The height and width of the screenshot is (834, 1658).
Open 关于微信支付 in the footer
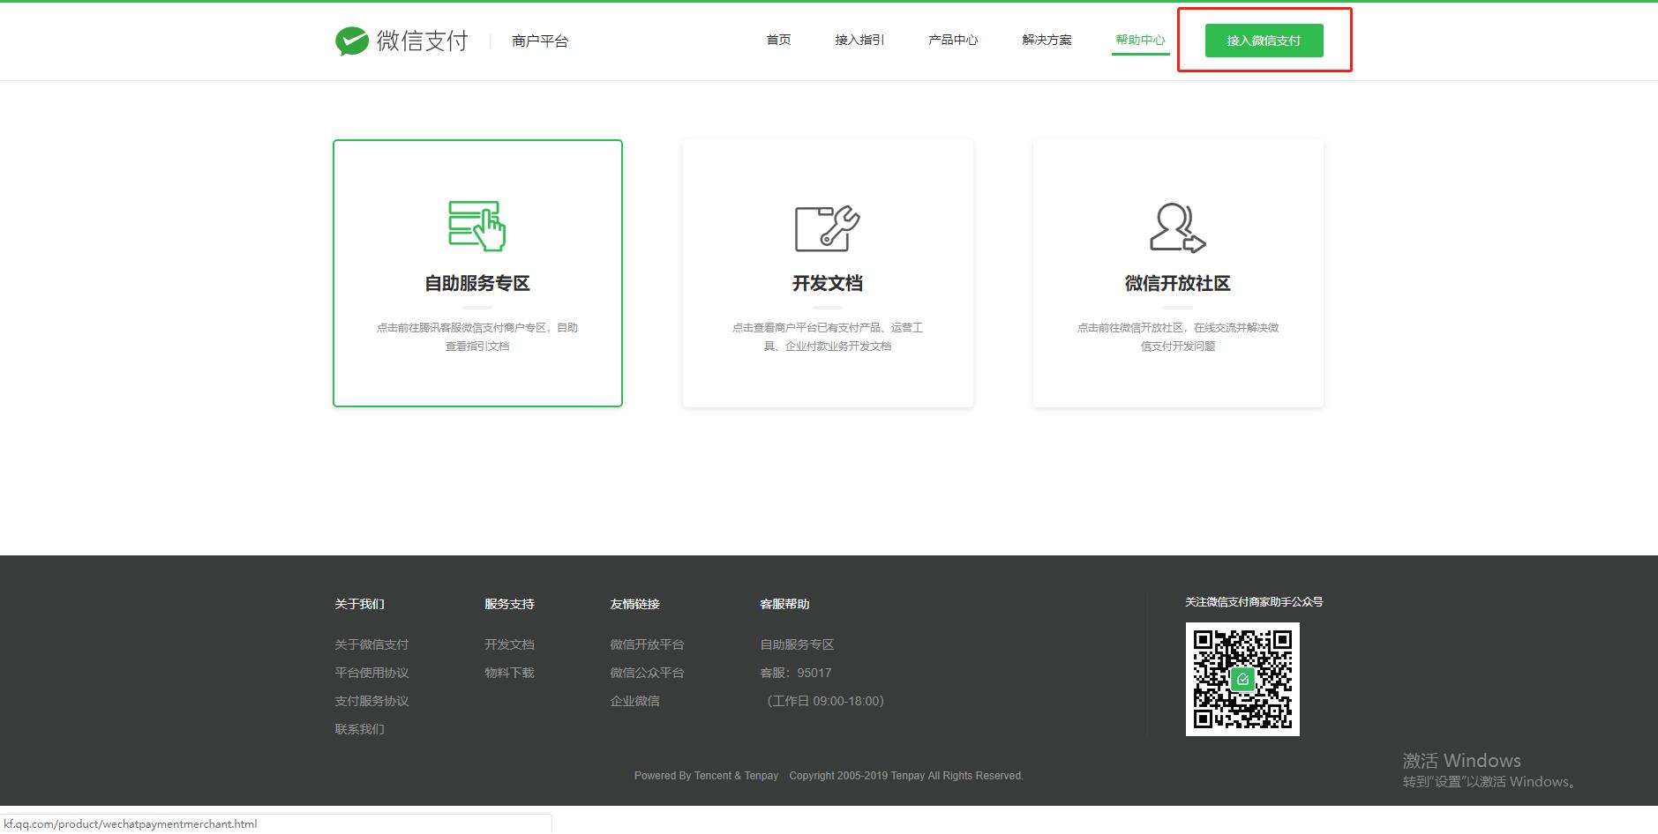tap(371, 644)
